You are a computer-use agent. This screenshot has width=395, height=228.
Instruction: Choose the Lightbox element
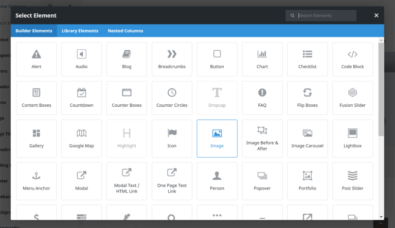coord(352,139)
